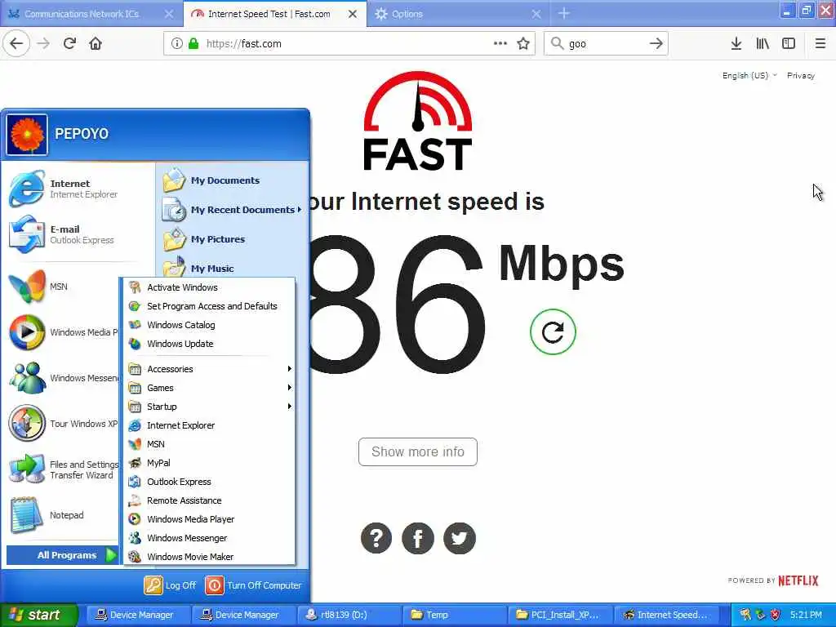The width and height of the screenshot is (836, 627).
Task: Open the Downloads arrow in toolbar
Action: (736, 44)
